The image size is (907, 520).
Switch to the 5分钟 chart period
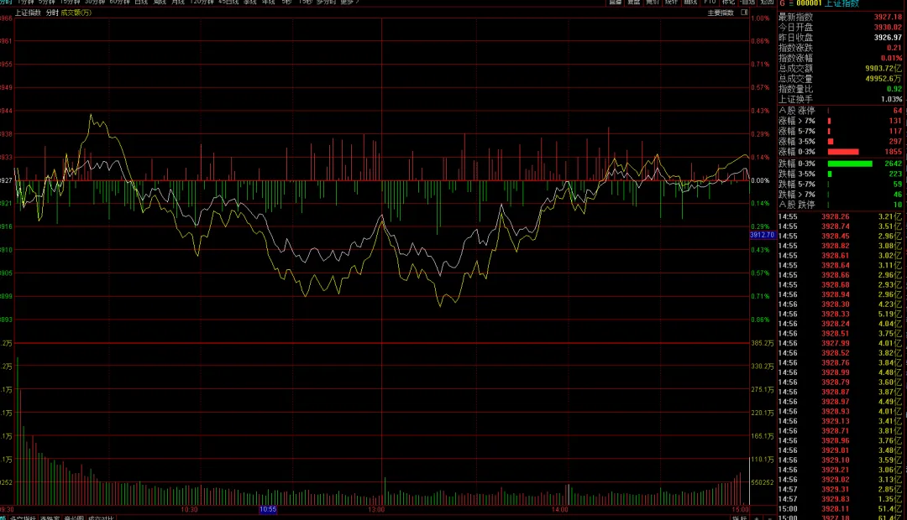(46, 3)
